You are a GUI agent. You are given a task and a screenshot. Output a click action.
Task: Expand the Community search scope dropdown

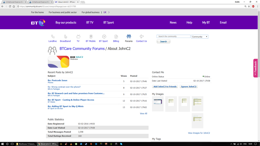point(200,37)
